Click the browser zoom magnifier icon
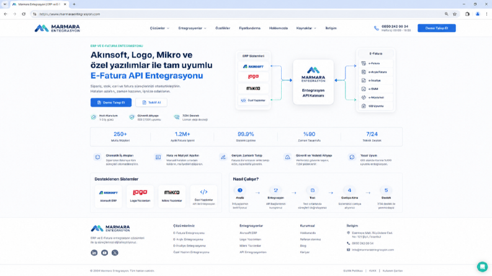492x276 pixels. point(446,14)
